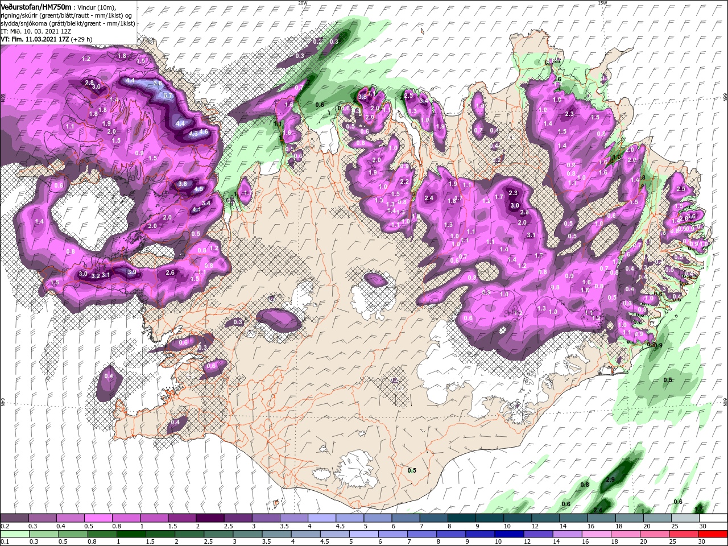728x546 pixels.
Task: Click the 0.1 label in the rain legend
Action: pos(5,542)
